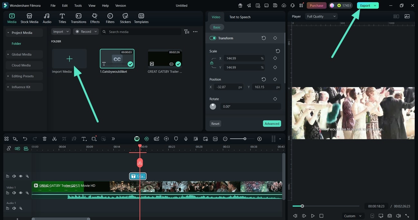This screenshot has height=220, width=418.
Task: Click the undo arrow in timeline toolbar
Action: coord(25,139)
